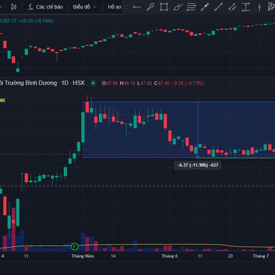Open Các chỉ báo indicators panel
The width and height of the screenshot is (275, 275).
pyautogui.click(x=45, y=7)
